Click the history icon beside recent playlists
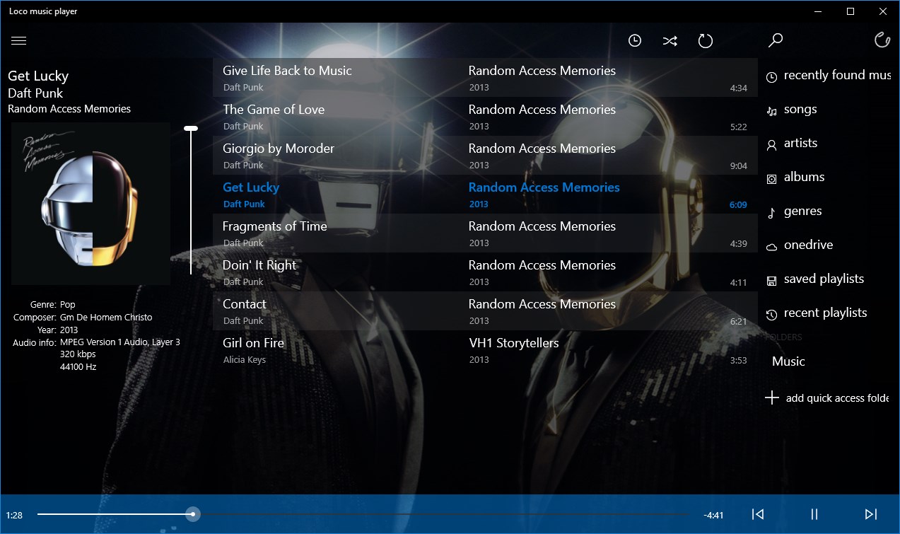Viewport: 900px width, 534px height. click(x=772, y=315)
